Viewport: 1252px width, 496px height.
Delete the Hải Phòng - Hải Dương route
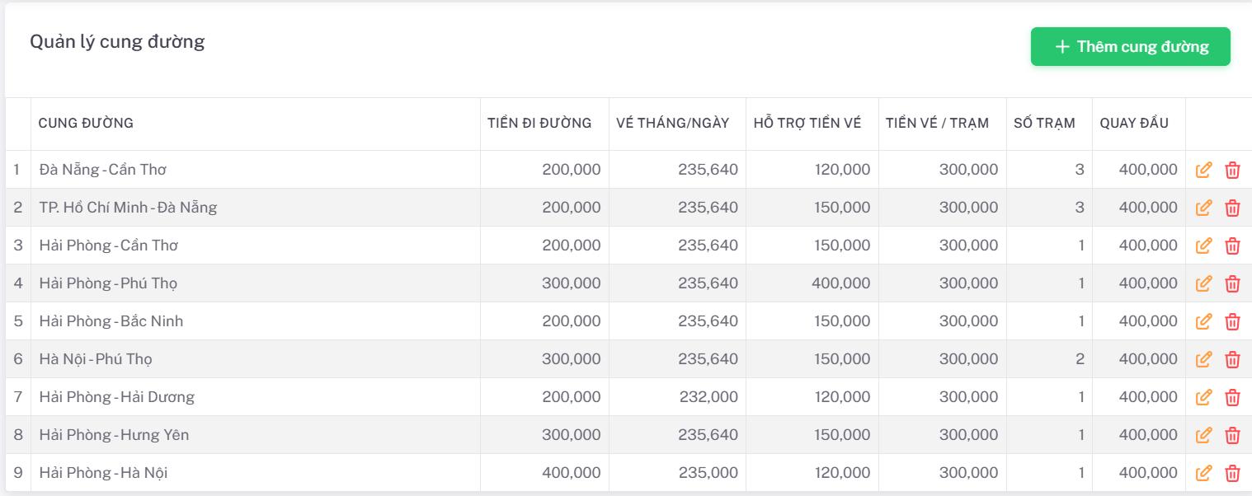click(x=1232, y=398)
